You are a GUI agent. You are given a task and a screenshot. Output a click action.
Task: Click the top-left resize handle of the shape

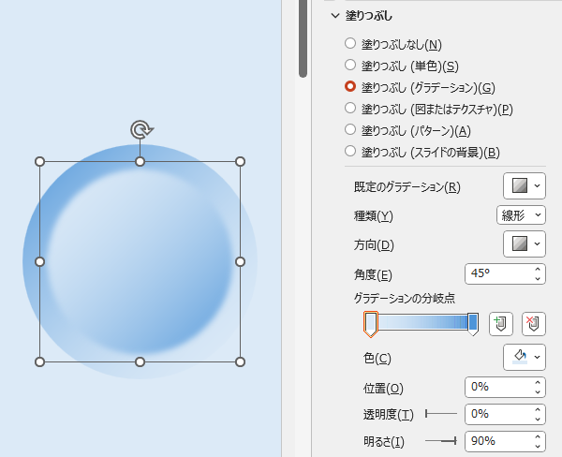tap(39, 162)
